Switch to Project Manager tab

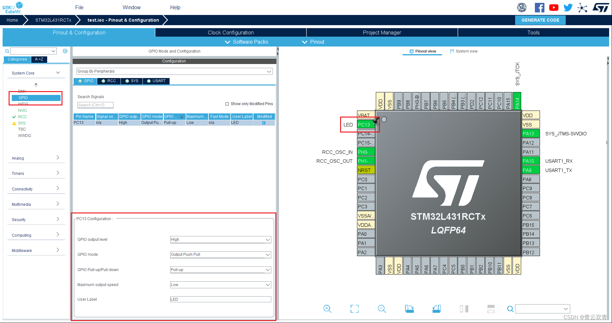[x=382, y=32]
